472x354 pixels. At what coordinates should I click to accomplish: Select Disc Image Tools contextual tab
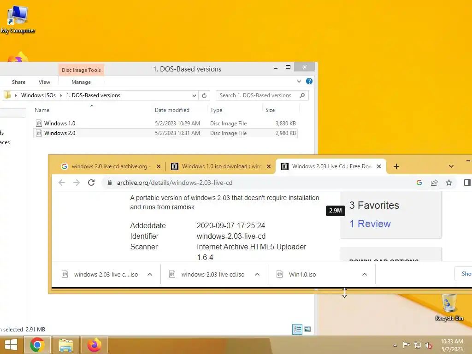pos(81,70)
